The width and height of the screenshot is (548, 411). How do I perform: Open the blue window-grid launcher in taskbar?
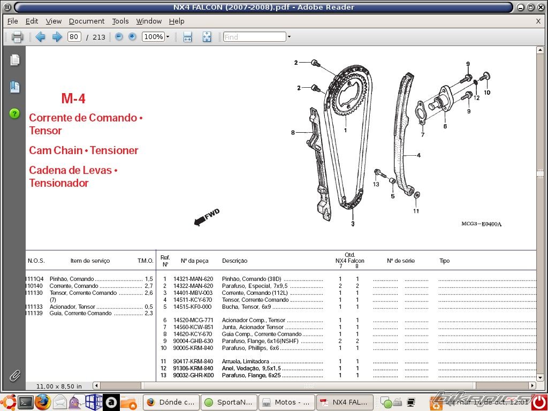[x=94, y=402]
